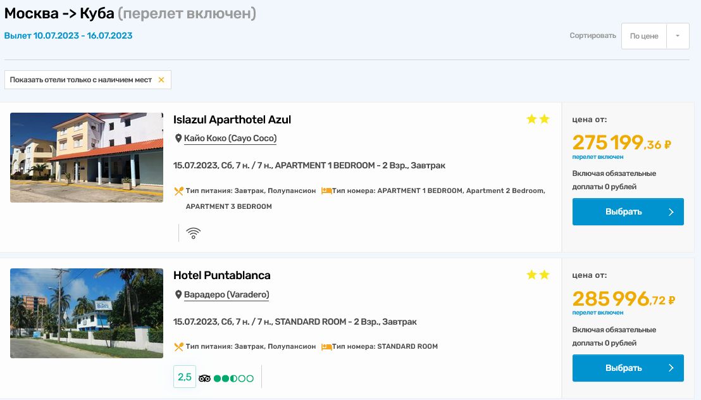Click the STANDARD ROOM tour description line
The height and width of the screenshot is (400, 701).
click(295, 322)
